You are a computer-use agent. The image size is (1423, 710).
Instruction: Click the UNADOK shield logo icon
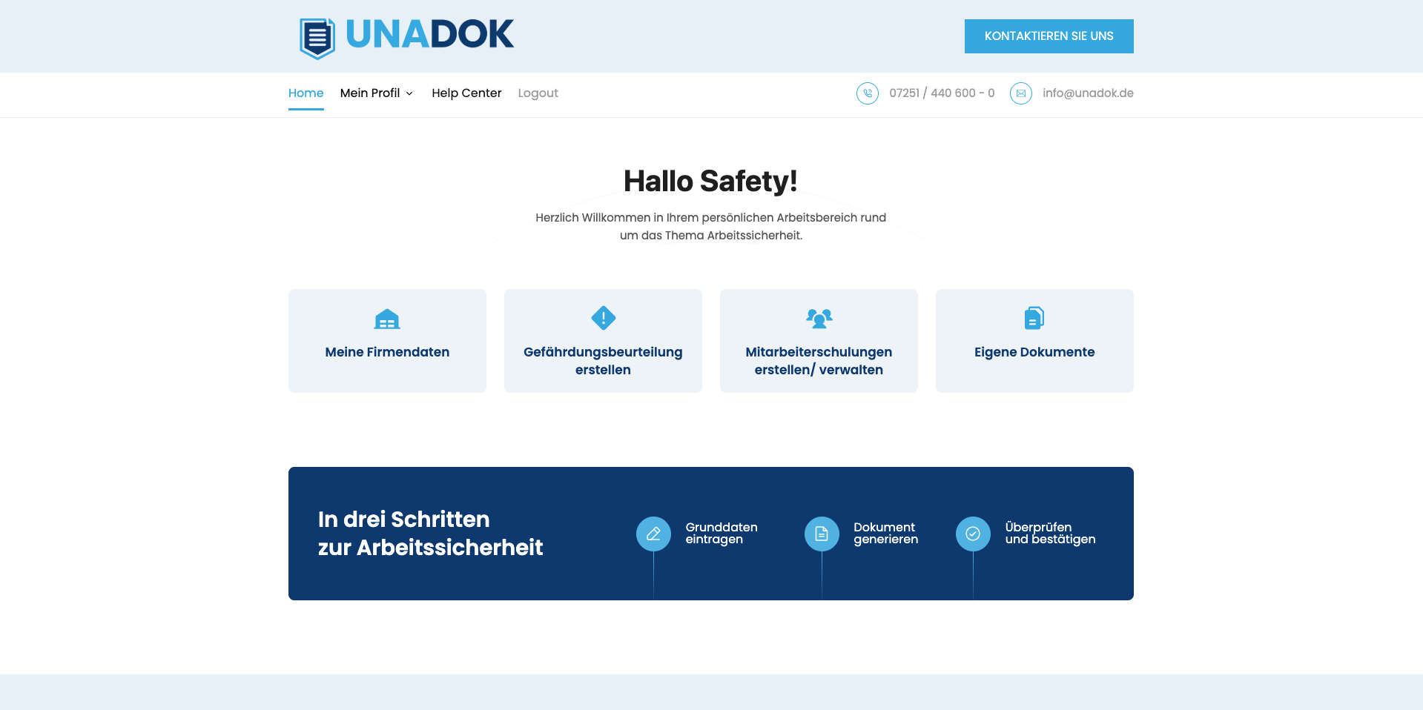tap(317, 37)
